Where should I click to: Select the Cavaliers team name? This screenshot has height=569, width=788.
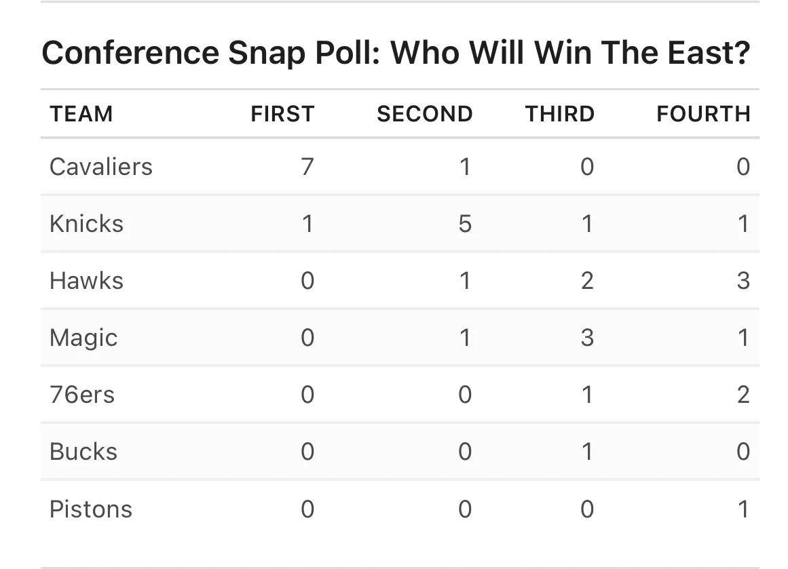pyautogui.click(x=101, y=167)
